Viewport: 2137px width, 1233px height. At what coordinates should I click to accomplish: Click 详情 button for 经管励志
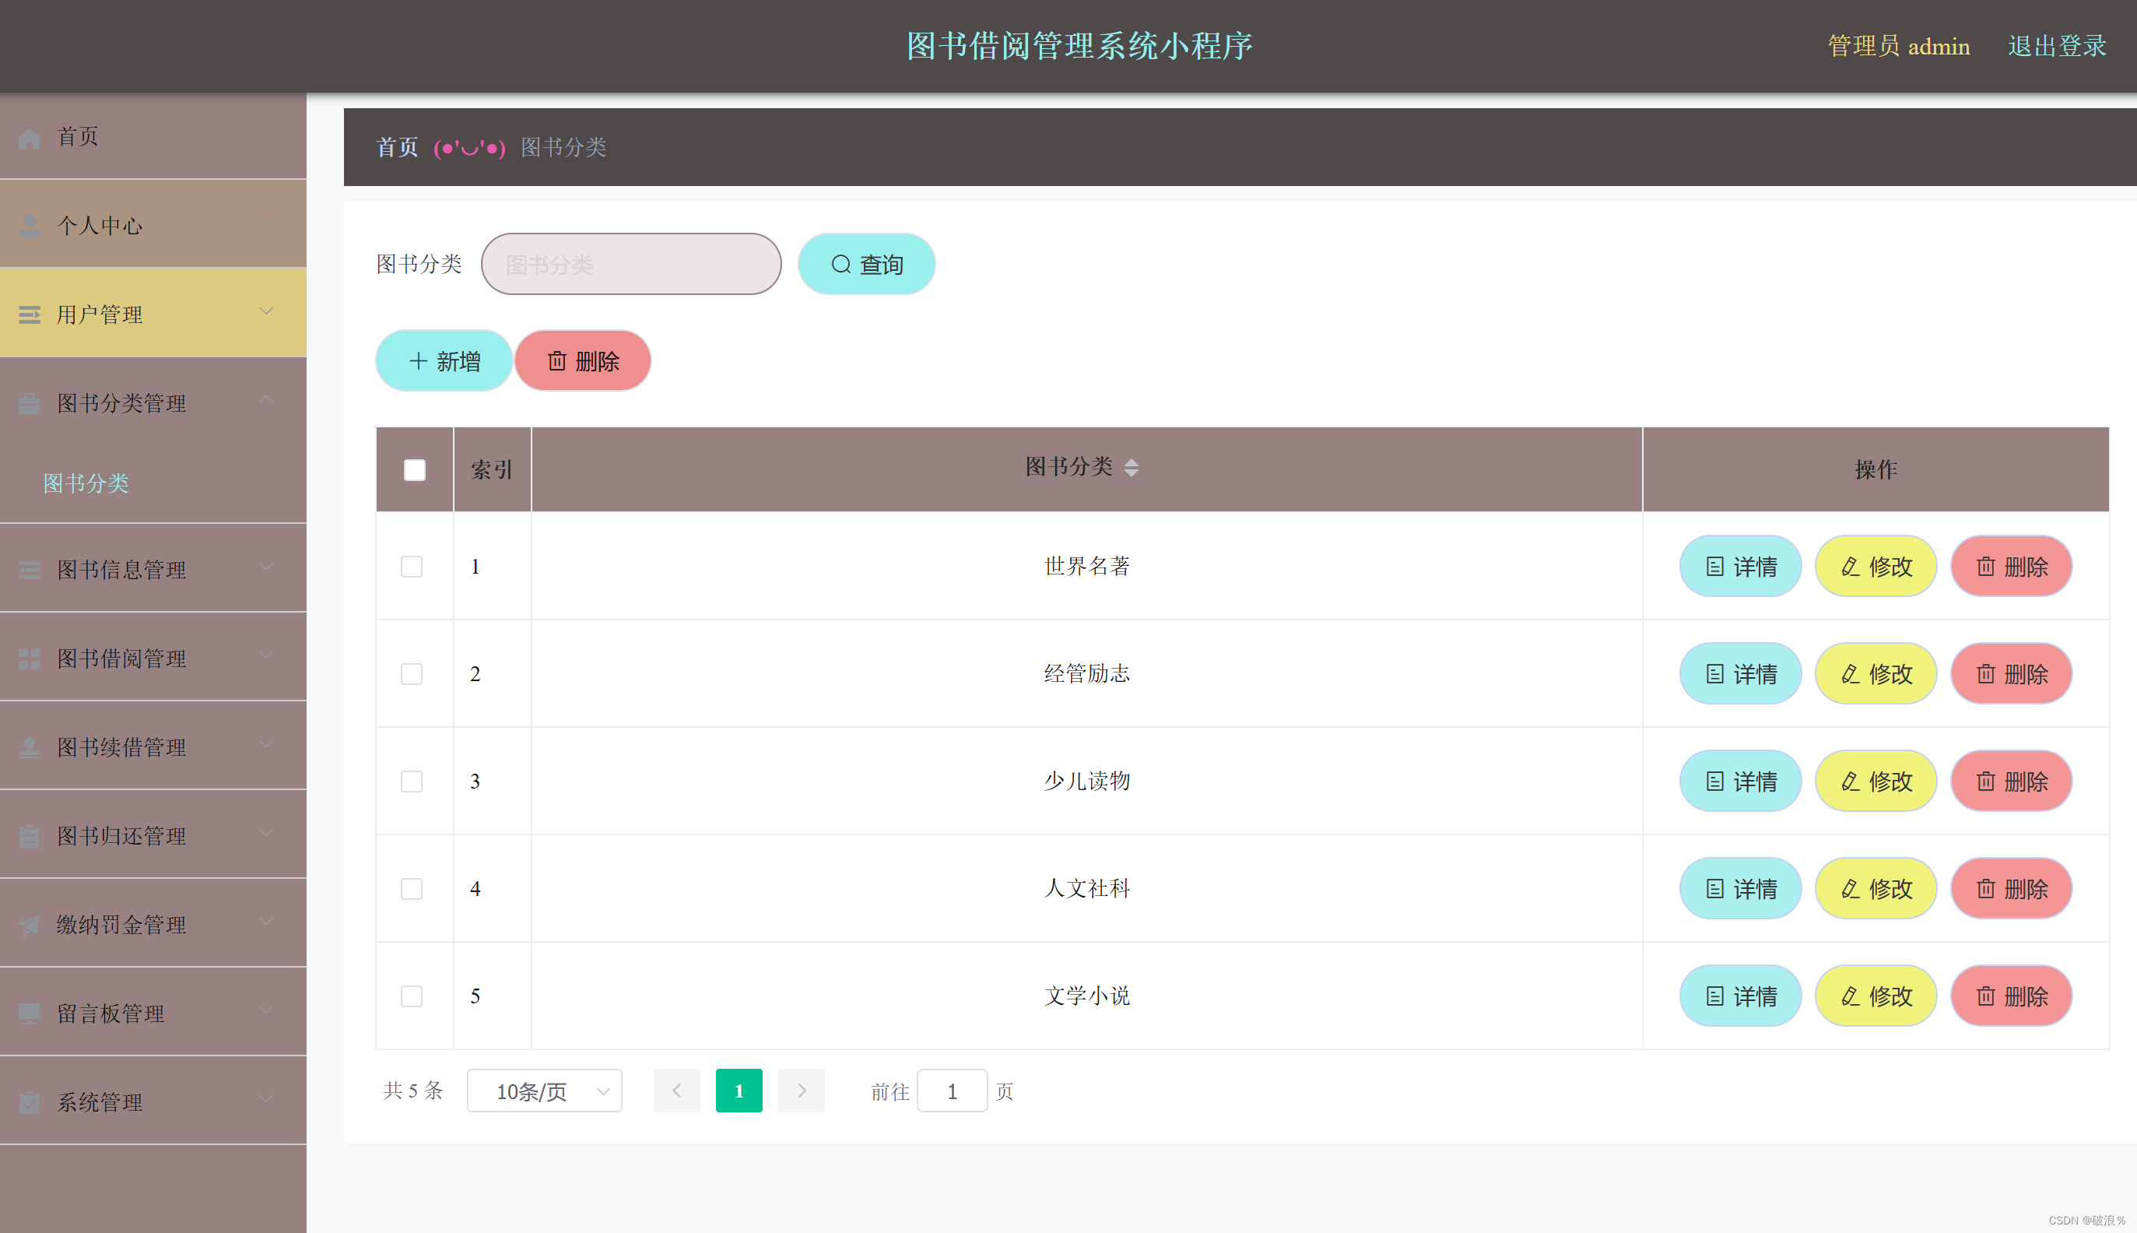pos(1741,674)
